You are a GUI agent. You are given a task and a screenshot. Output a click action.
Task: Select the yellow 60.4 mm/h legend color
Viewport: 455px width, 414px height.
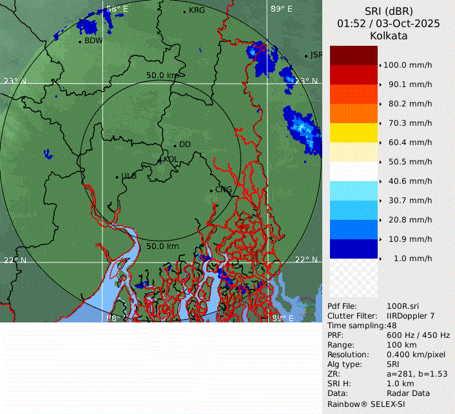coord(353,133)
